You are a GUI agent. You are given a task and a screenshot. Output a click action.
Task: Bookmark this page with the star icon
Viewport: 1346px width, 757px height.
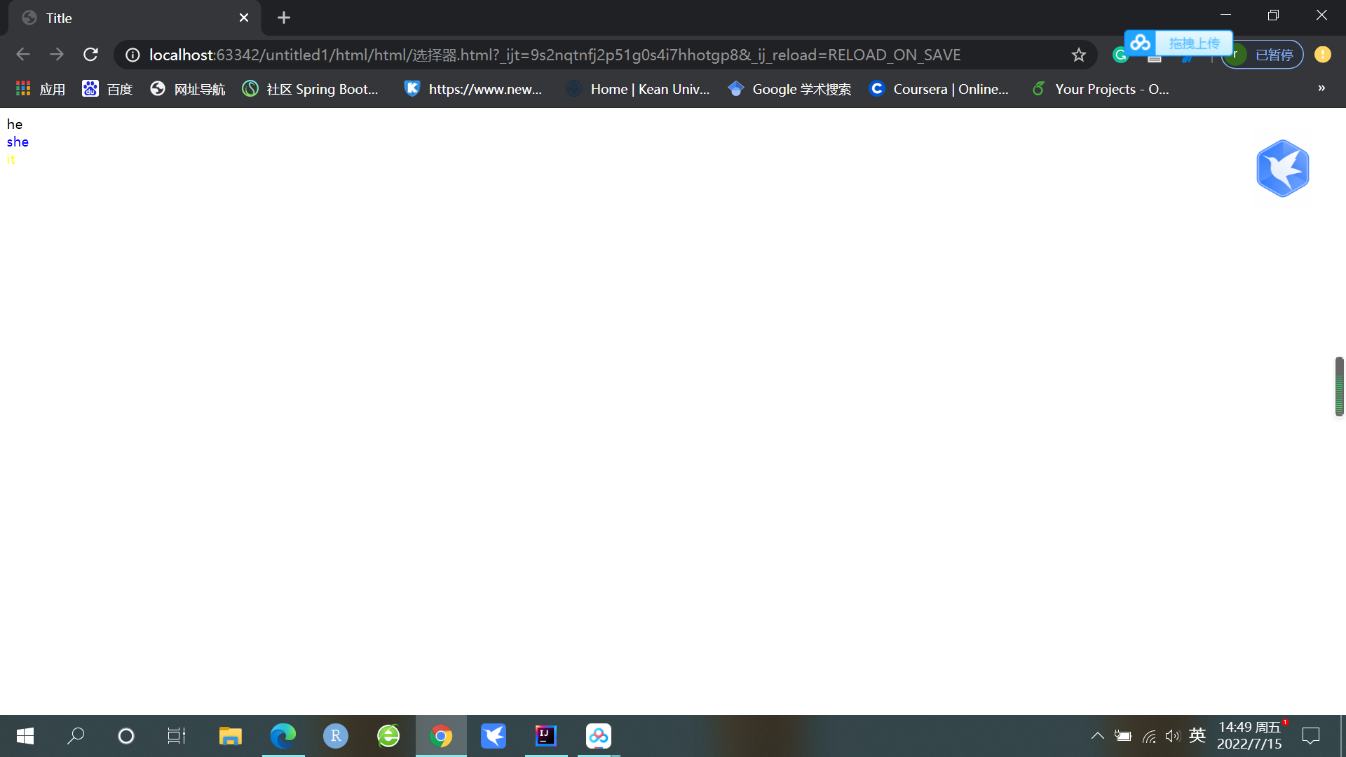1078,55
